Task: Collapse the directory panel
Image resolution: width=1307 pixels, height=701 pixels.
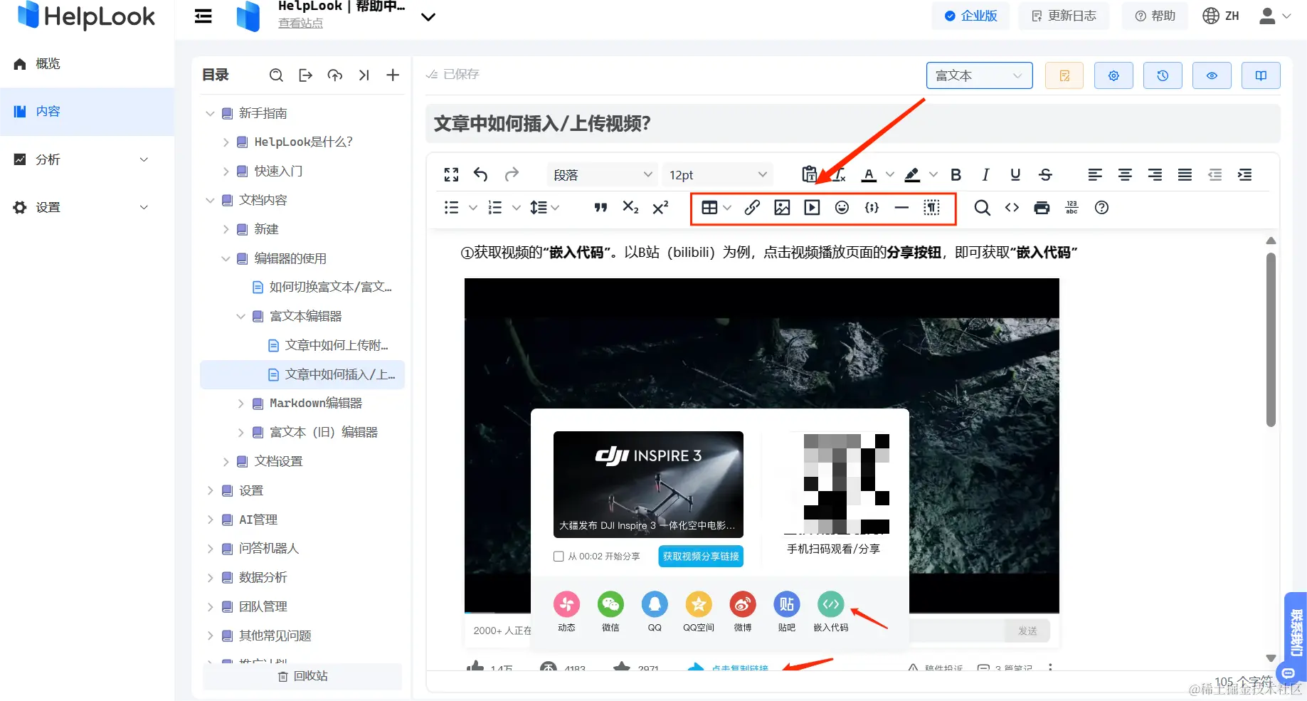Action: [x=364, y=75]
